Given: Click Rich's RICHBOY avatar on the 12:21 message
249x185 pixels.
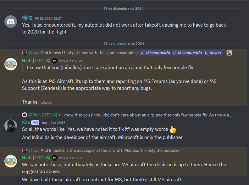Looking at the screenshot, I should point(11,64).
